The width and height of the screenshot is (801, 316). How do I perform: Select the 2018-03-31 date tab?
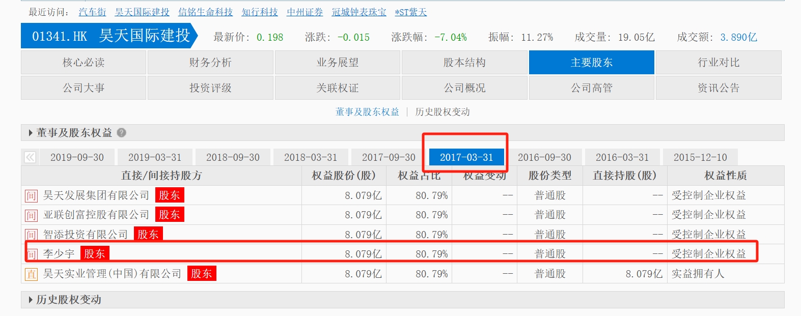point(311,157)
